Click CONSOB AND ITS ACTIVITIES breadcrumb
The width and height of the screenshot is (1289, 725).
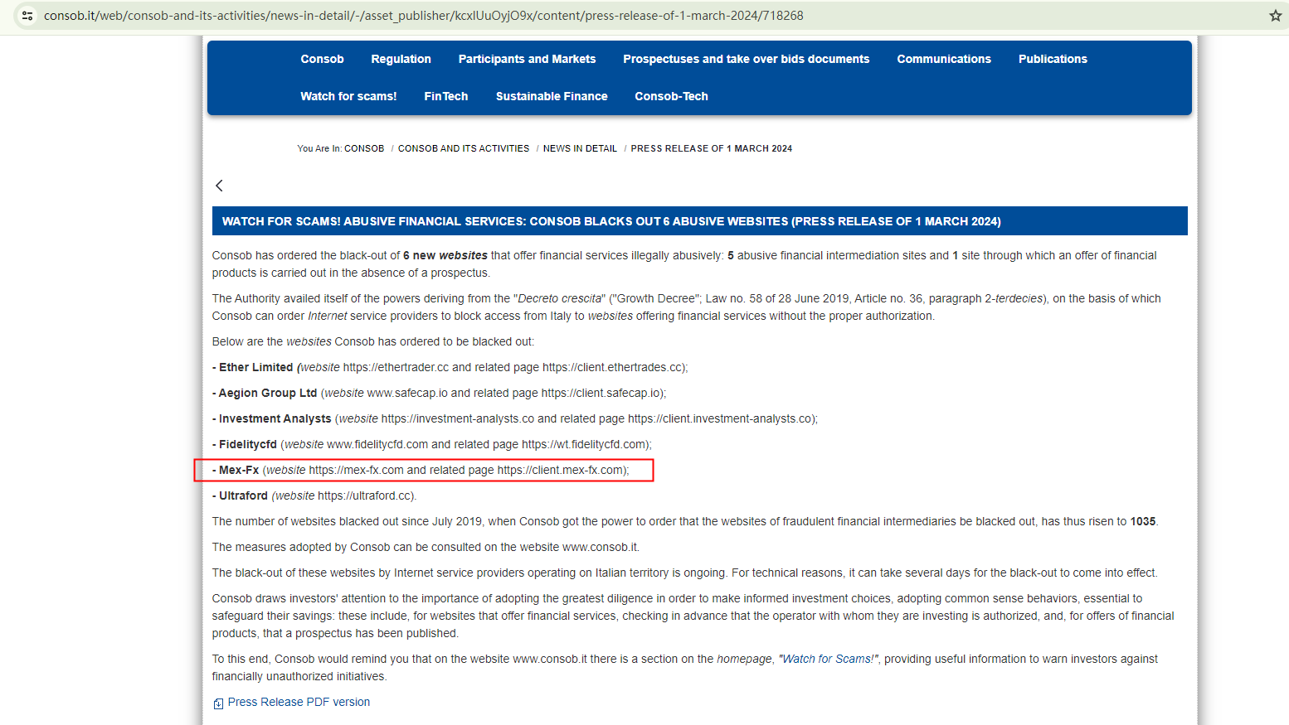point(464,148)
